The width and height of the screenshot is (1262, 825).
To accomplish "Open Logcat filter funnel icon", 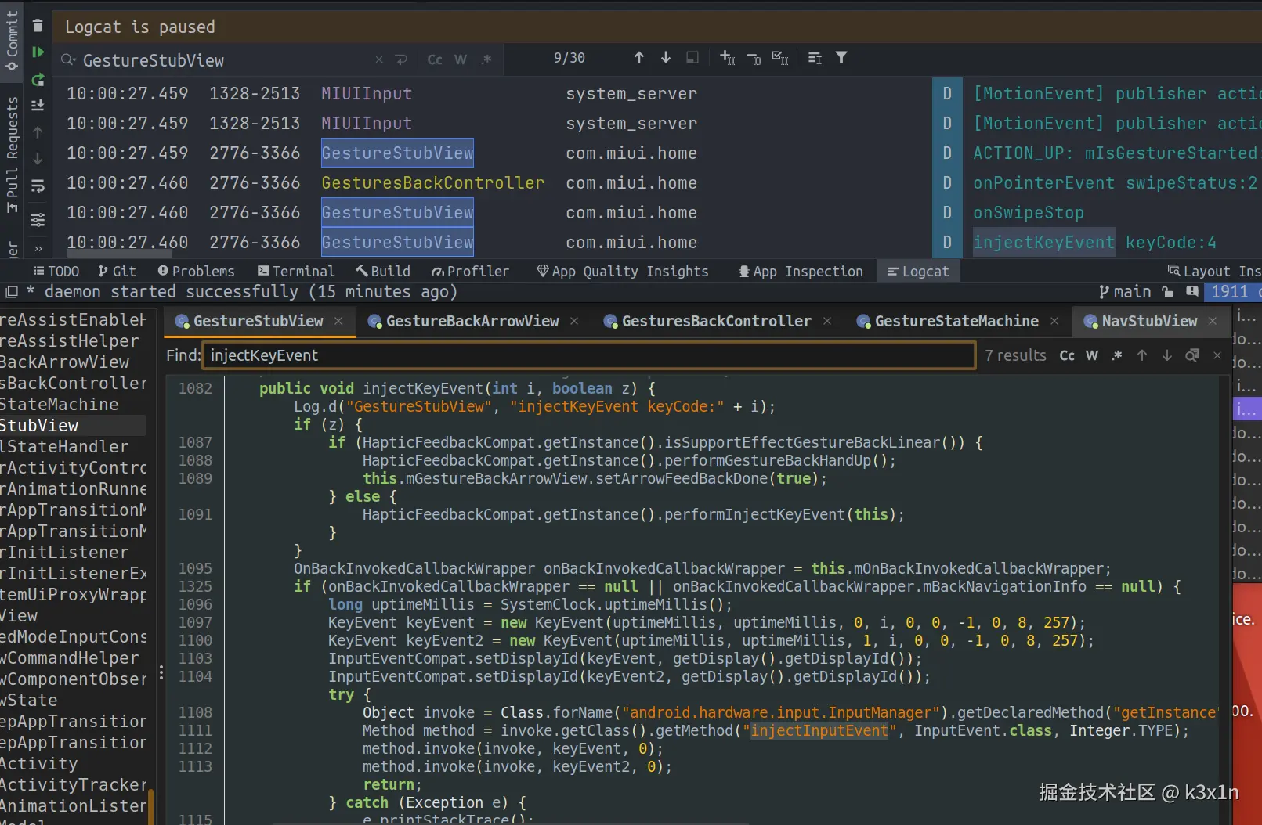I will point(841,58).
